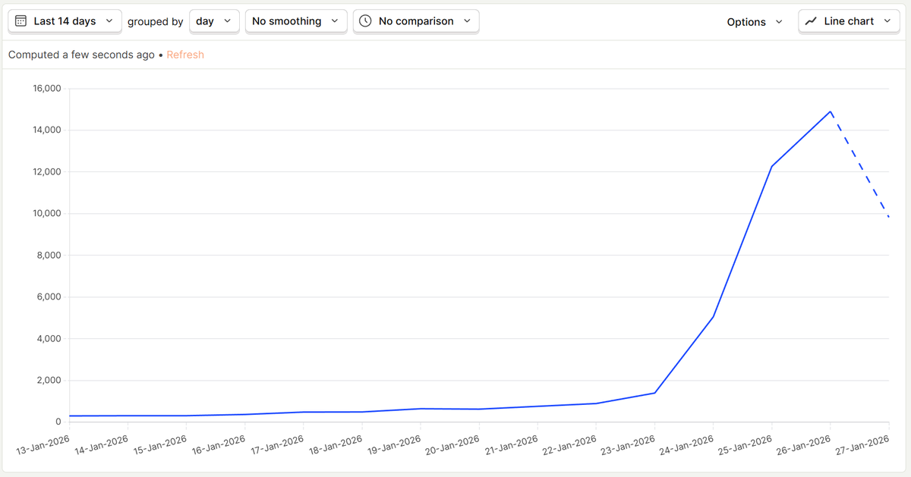Open the No smoothing dropdown
The image size is (911, 477).
pos(296,21)
